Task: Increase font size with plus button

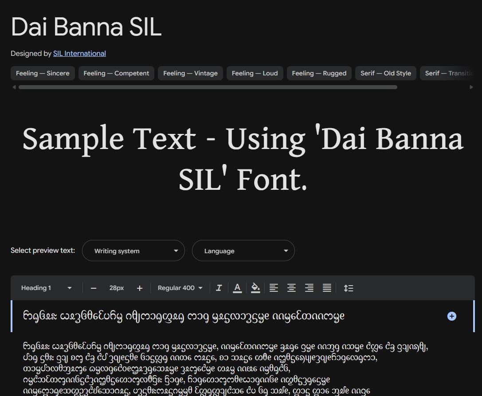Action: tap(140, 288)
